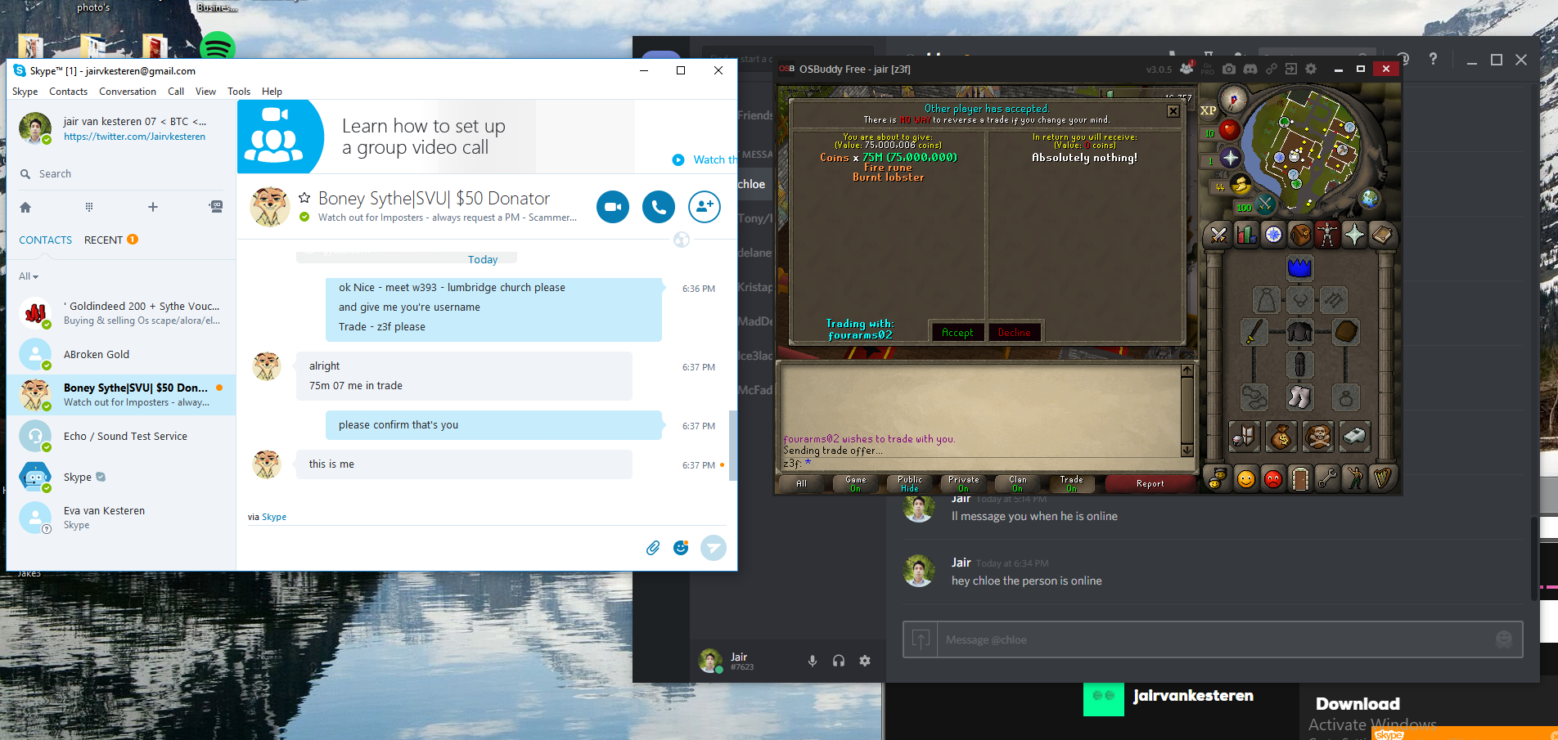
Task: Close the trade confirmation window
Action: (1173, 110)
